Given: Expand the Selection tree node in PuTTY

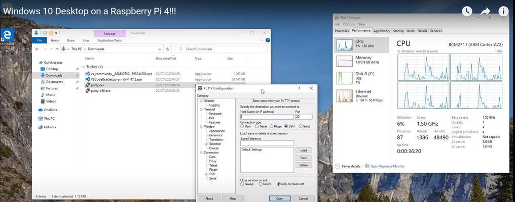Looking at the screenshot, I should (206, 144).
